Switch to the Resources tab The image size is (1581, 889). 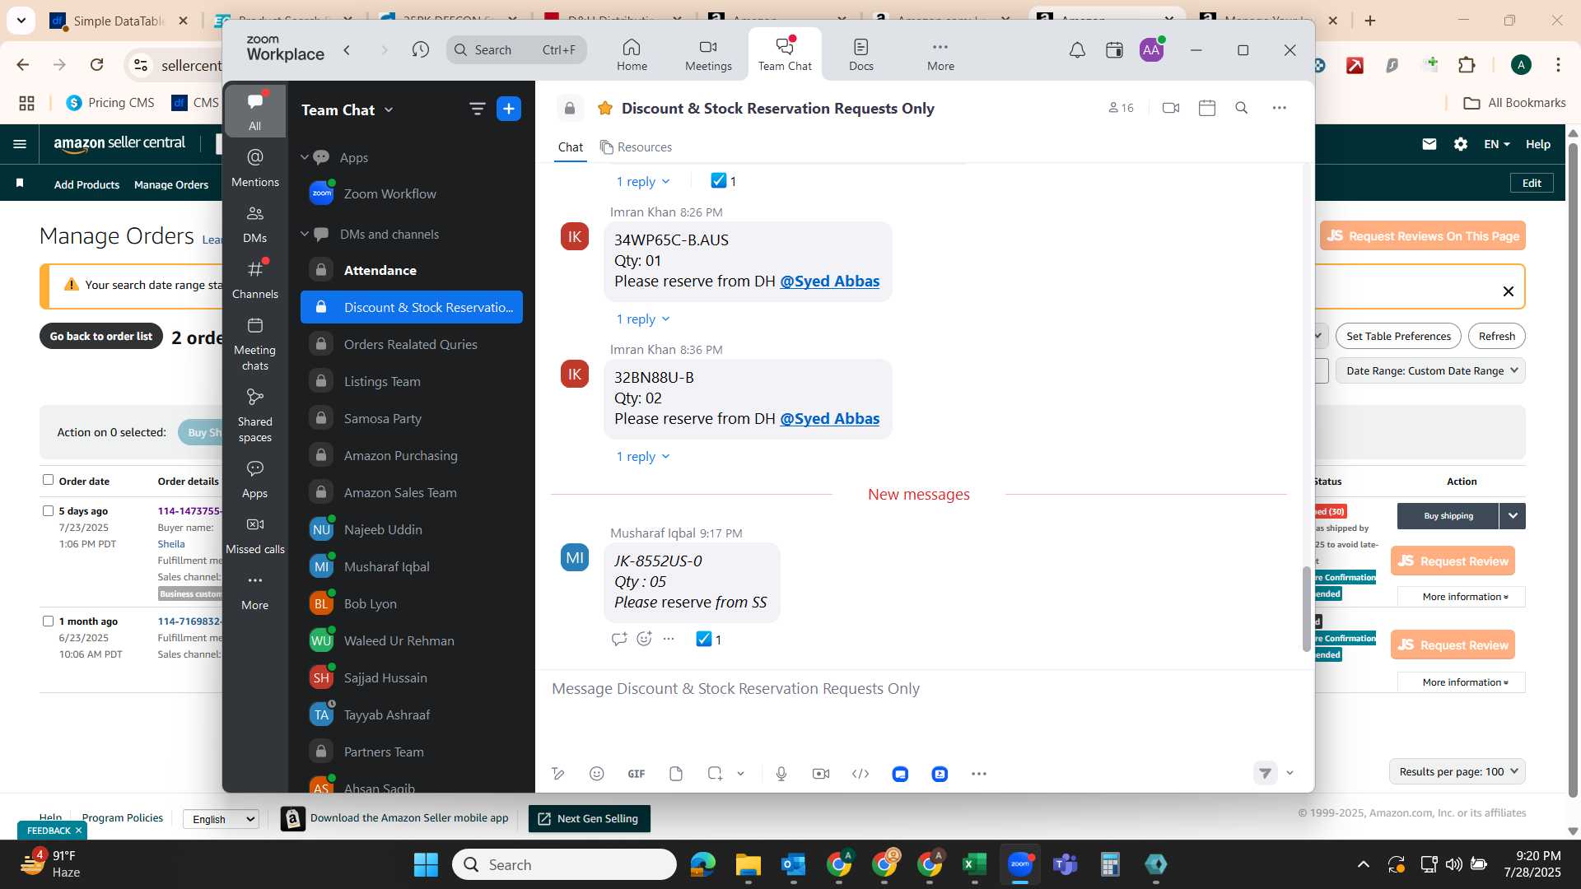[x=636, y=147]
